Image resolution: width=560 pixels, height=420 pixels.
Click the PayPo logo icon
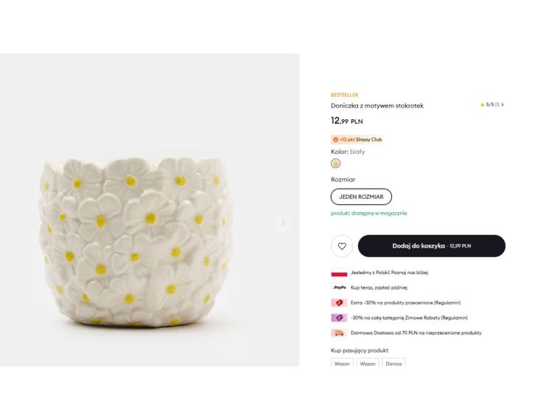(x=339, y=287)
